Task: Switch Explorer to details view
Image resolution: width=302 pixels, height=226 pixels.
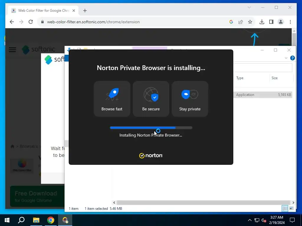Action: click(x=285, y=209)
